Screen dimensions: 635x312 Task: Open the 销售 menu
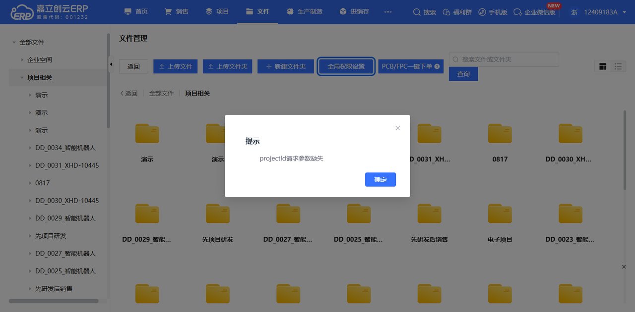click(176, 11)
